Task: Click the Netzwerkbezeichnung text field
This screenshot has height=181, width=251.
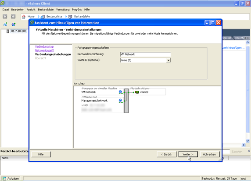Action: coord(145,54)
